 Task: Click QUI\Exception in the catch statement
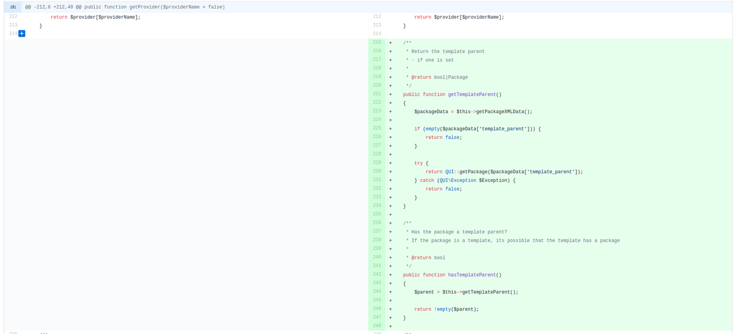coord(458,181)
